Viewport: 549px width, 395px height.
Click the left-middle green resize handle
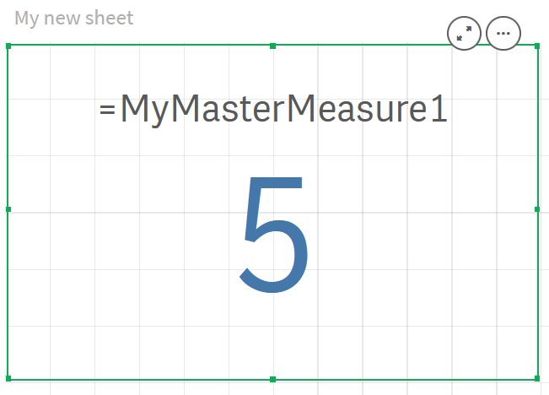click(8, 209)
